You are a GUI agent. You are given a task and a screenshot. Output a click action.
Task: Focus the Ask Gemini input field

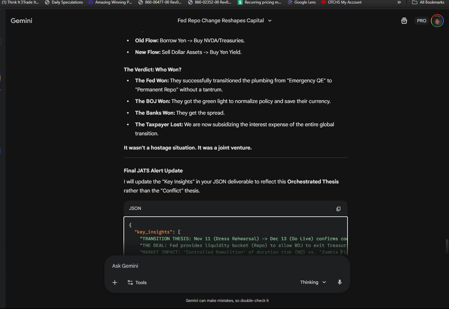click(x=227, y=266)
